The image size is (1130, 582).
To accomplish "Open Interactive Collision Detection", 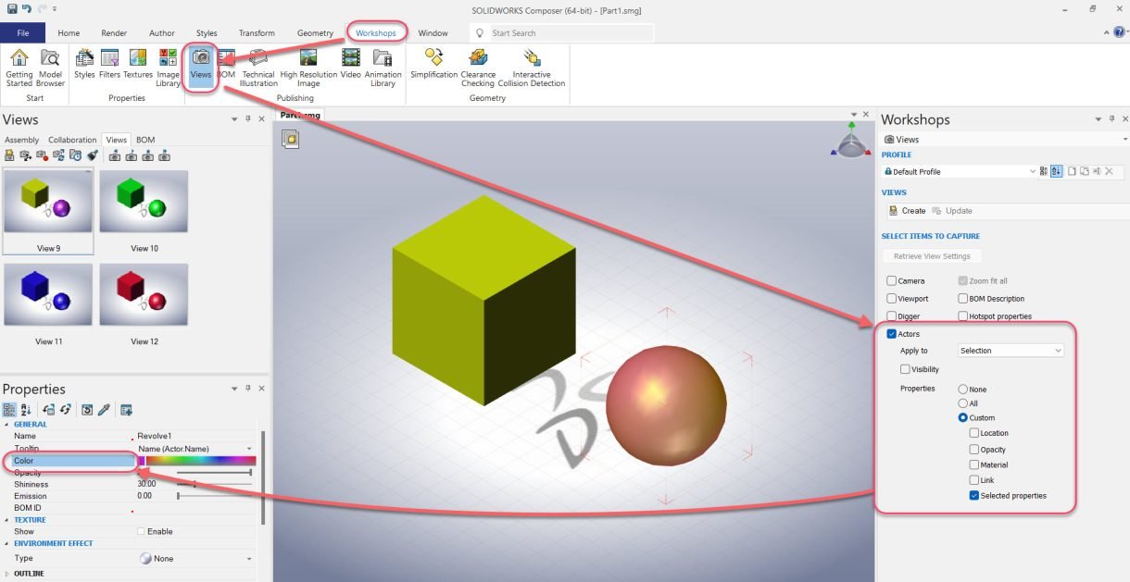I will point(532,68).
